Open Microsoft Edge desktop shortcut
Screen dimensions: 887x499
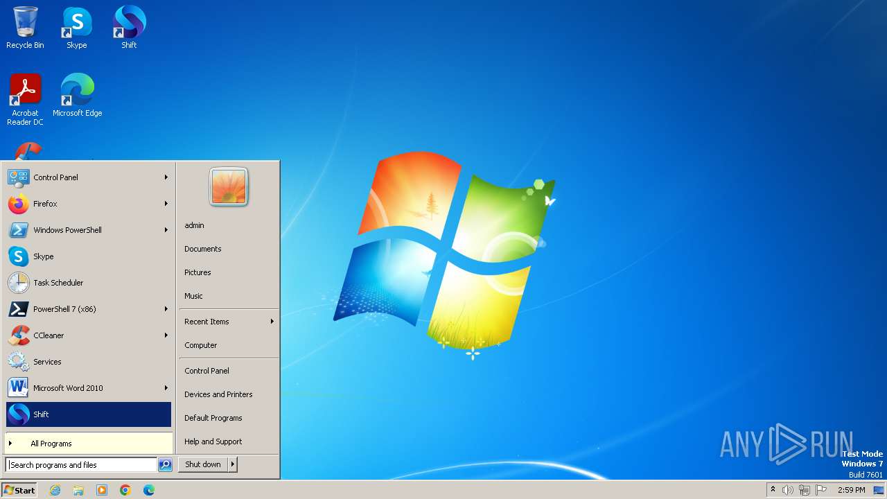[77, 95]
